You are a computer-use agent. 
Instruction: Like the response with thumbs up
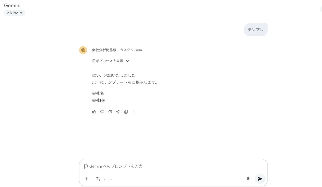[94, 112]
